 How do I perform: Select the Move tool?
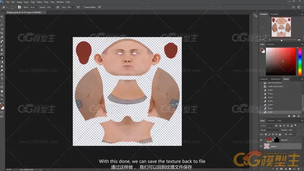(x=2, y=17)
